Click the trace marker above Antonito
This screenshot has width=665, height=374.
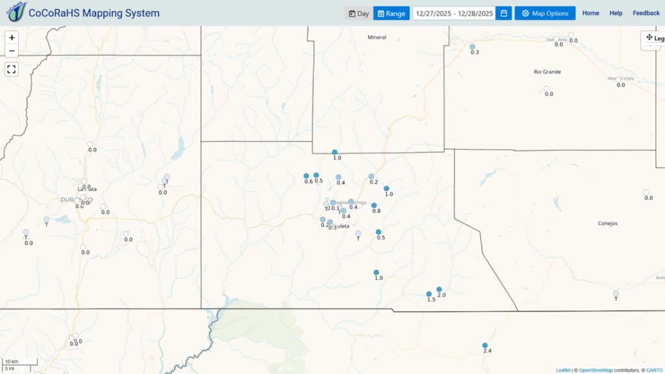click(616, 293)
